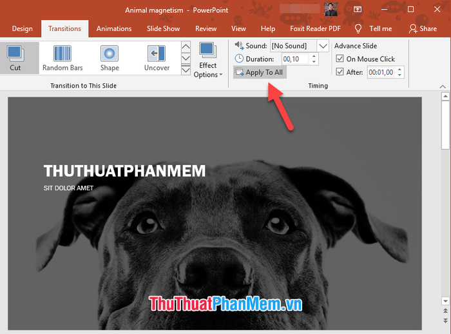
Task: Click the Tell me lightbulb search
Action: point(373,28)
